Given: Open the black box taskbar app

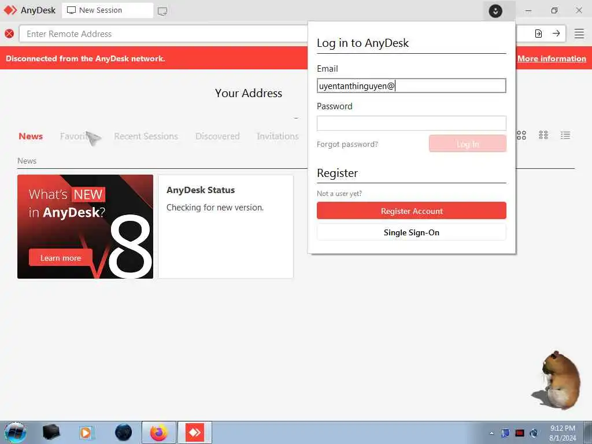Looking at the screenshot, I should point(51,432).
